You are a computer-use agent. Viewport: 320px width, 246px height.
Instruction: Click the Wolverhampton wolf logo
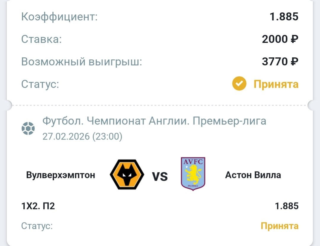coord(127,175)
